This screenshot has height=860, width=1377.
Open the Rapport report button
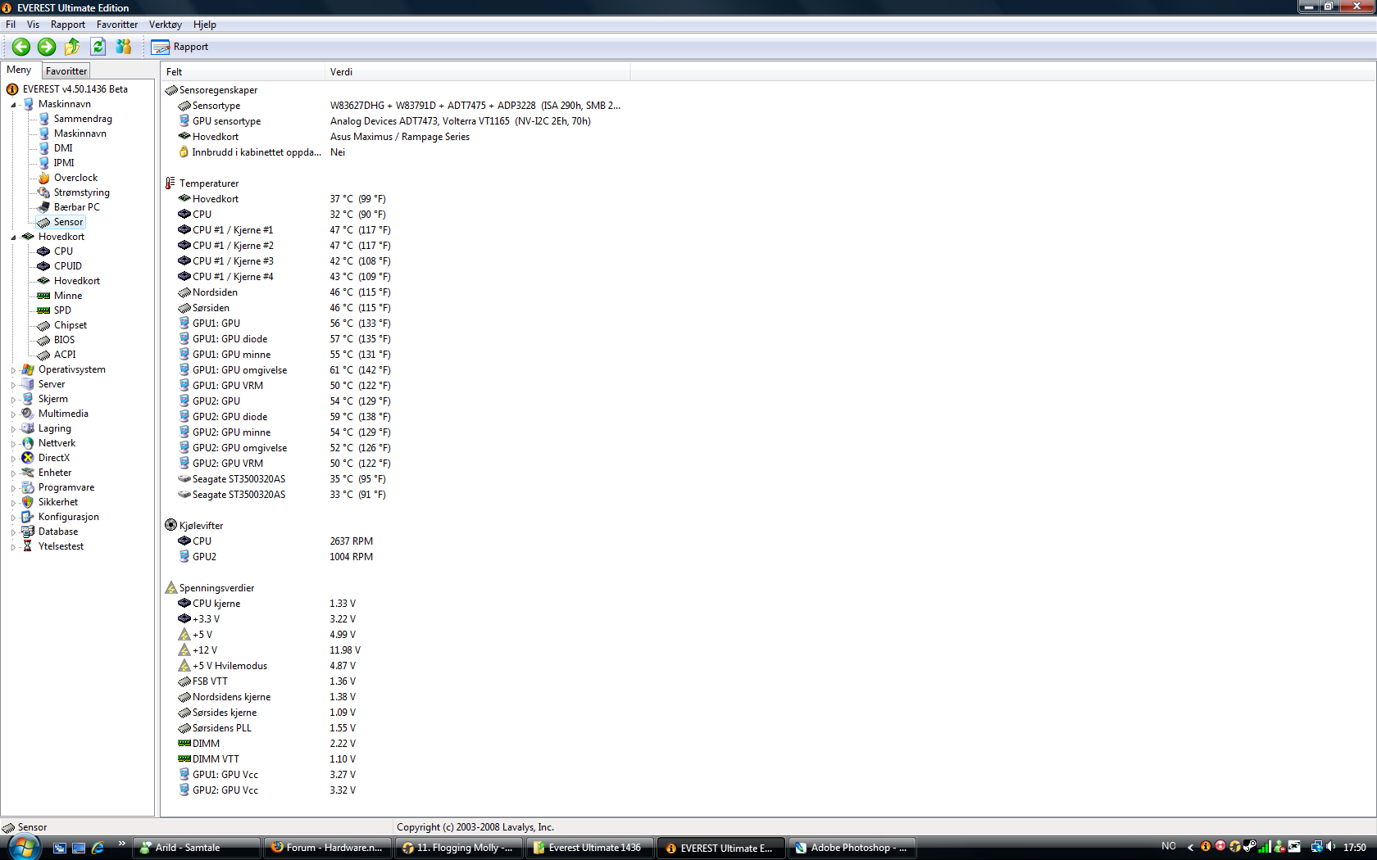(180, 47)
